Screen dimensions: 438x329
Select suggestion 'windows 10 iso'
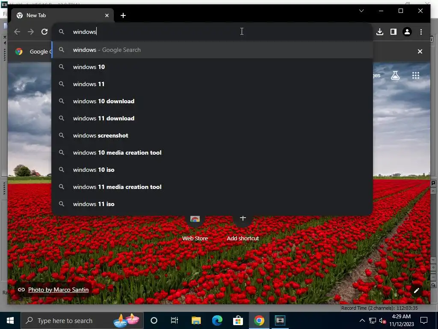212,170
